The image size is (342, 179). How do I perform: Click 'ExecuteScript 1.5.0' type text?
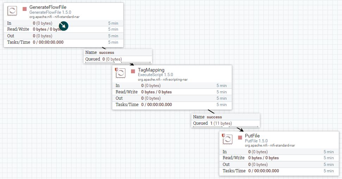tap(155, 75)
